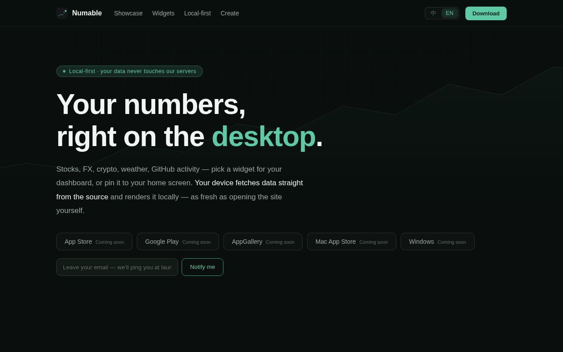Select the Google Play store button
This screenshot has height=352, width=563.
(178, 242)
